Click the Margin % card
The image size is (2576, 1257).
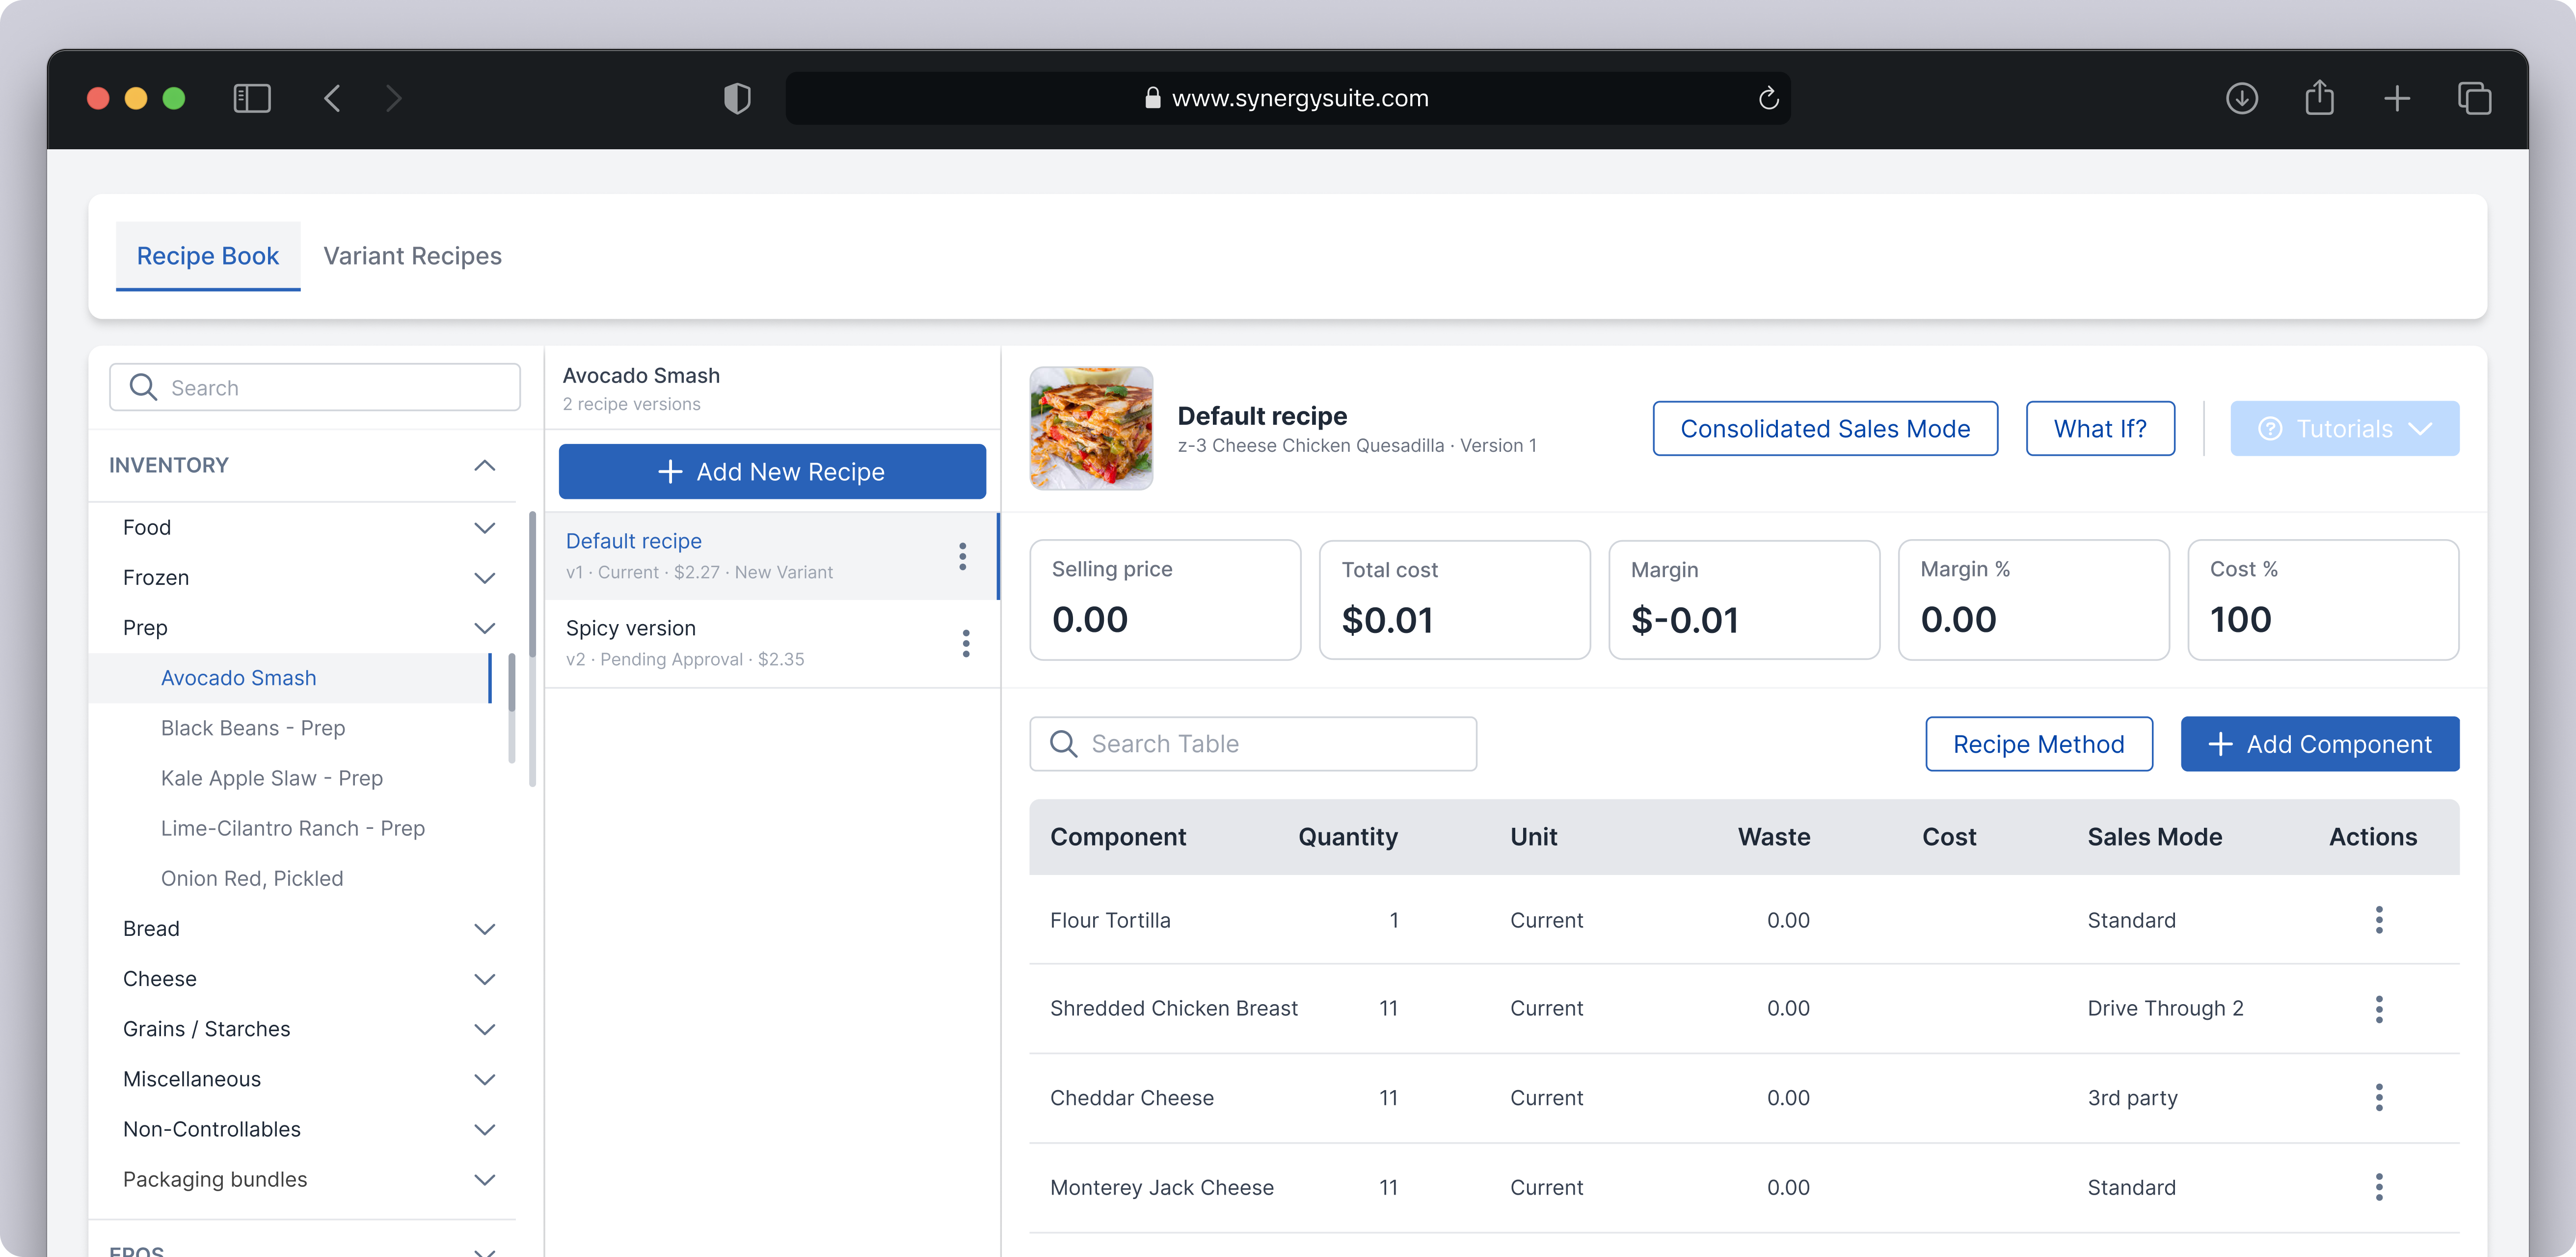2033,600
